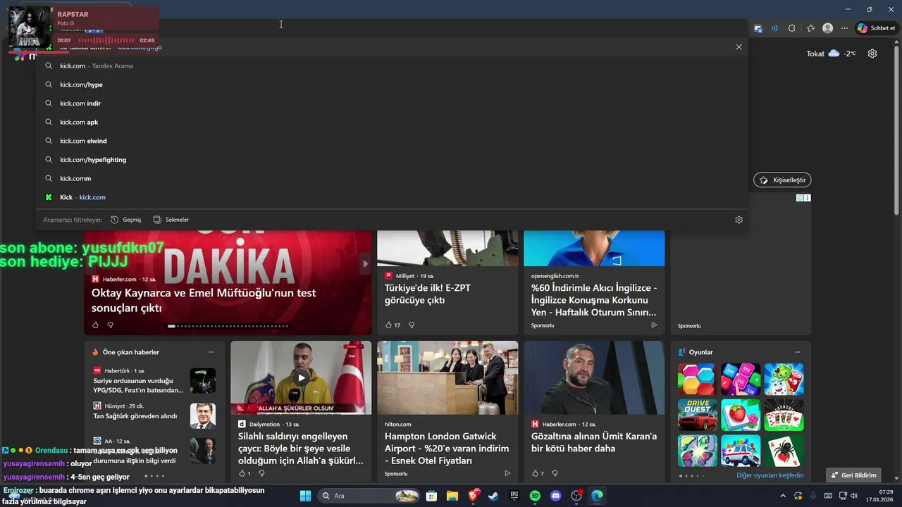Click the tab-with-star toolbar icon
The width and height of the screenshot is (902, 507).
coord(758,28)
